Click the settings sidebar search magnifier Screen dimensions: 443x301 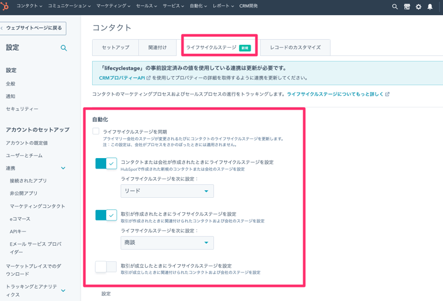point(64,48)
